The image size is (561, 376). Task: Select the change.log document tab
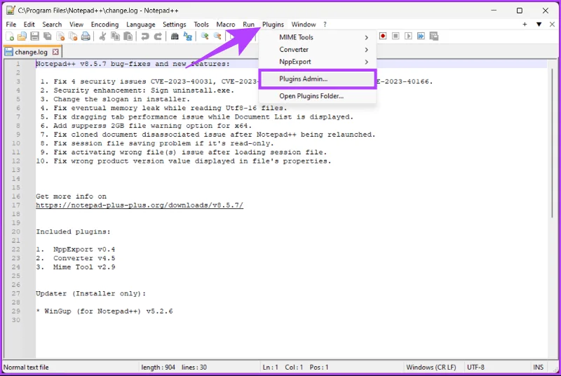pos(32,52)
